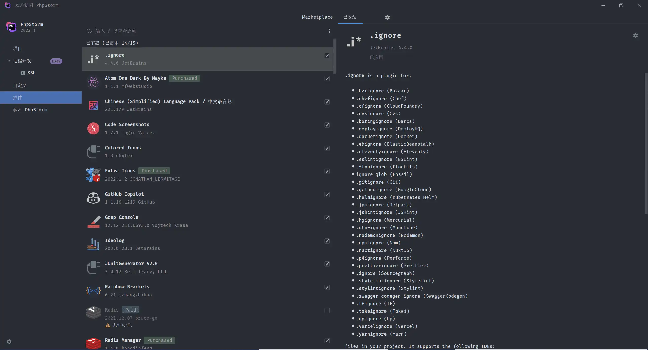This screenshot has width=648, height=350.
Task: Enable the Redis plugin checkbox
Action: tap(327, 310)
